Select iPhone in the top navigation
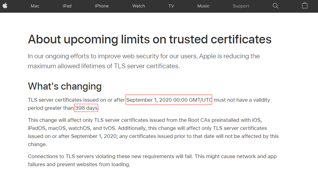Screen dimensions: 318x173 point(102,6)
